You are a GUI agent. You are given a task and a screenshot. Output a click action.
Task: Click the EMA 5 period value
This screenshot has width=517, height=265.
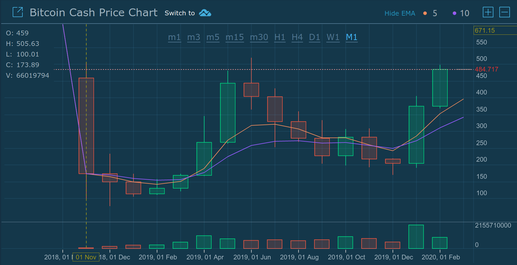[435, 13]
